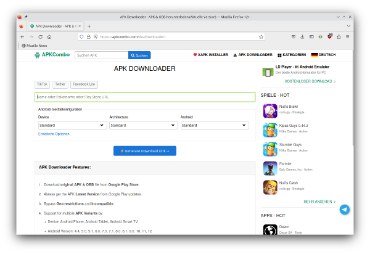The image size is (370, 254).
Task: Click the browser forward arrow
Action: click(31, 37)
